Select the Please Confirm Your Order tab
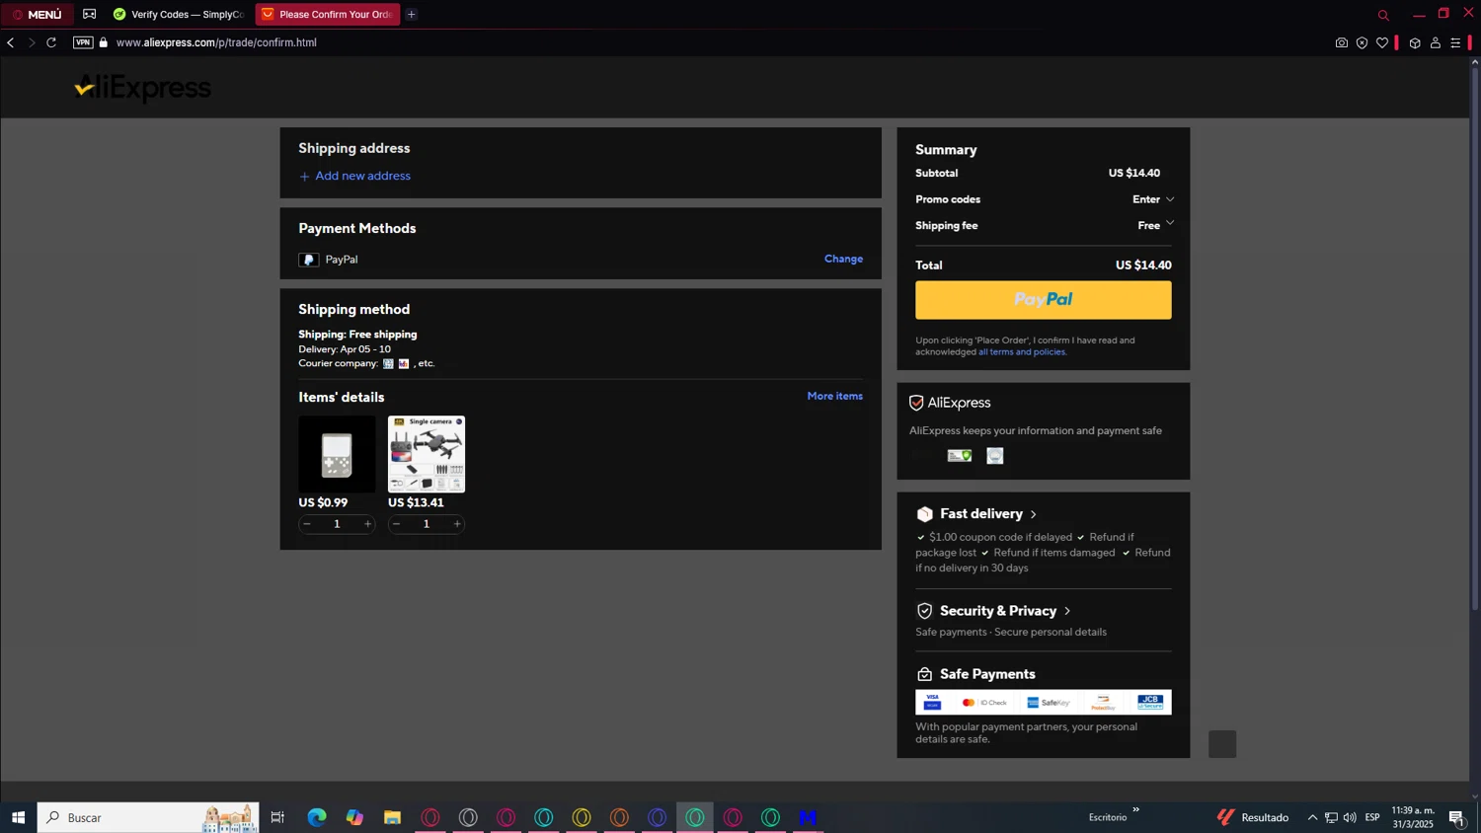The height and width of the screenshot is (833, 1481). point(328,14)
